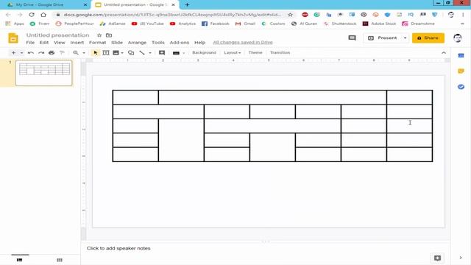471x265 pixels.
Task: Open the Adobe Stock bookmark
Action: point(380,24)
